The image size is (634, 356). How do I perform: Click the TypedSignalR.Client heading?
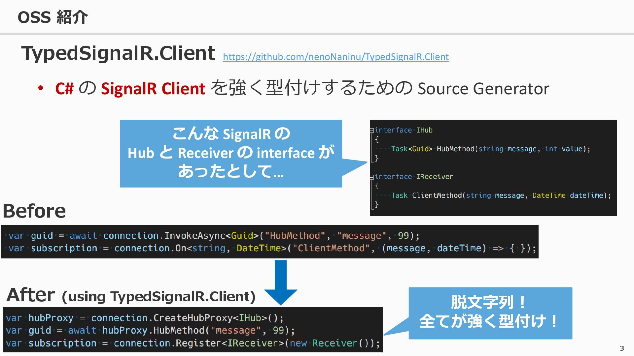[x=118, y=53]
